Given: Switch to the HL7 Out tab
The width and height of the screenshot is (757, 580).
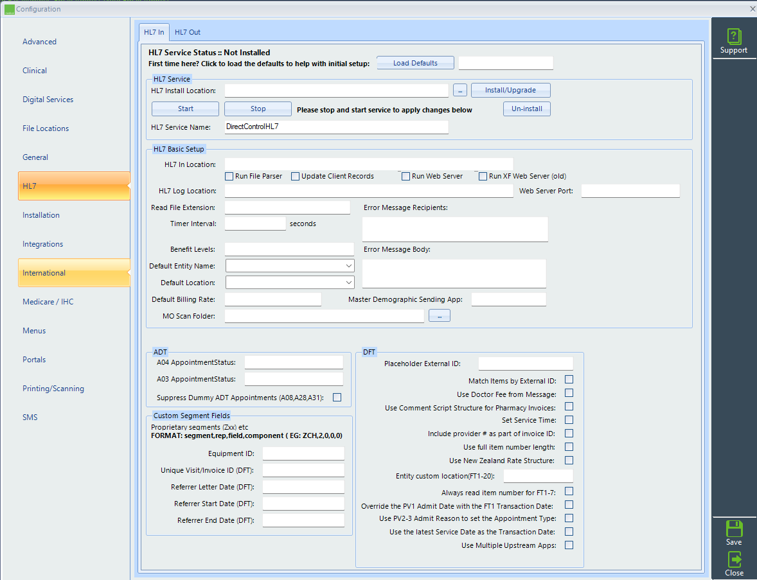Looking at the screenshot, I should tap(187, 32).
